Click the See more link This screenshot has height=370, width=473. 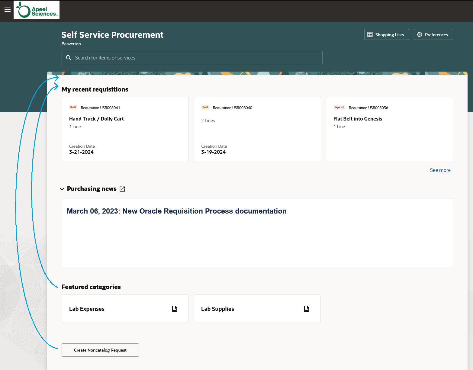pos(440,170)
